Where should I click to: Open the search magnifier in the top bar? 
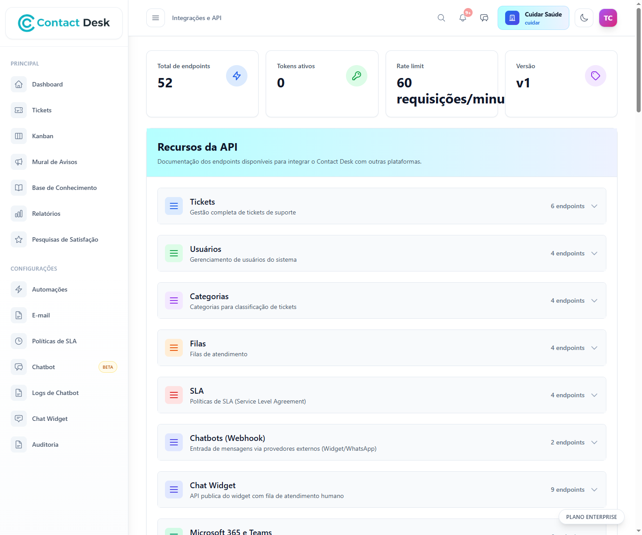click(x=441, y=18)
